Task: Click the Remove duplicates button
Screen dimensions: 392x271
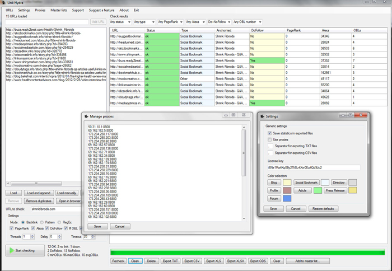Action: pos(39,201)
